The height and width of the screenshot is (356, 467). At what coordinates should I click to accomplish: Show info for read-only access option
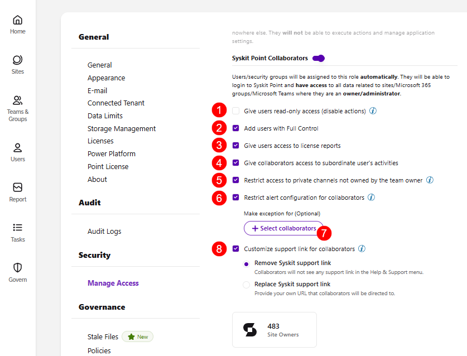[373, 111]
